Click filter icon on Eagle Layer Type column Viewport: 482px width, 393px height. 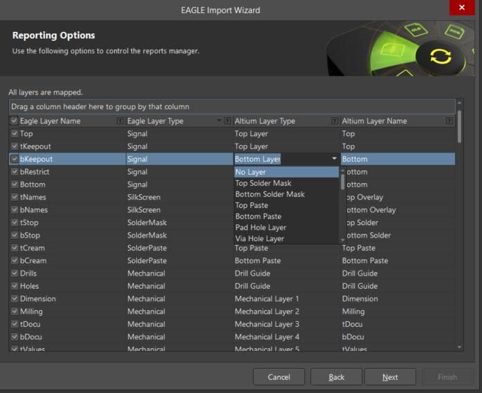pyautogui.click(x=228, y=121)
